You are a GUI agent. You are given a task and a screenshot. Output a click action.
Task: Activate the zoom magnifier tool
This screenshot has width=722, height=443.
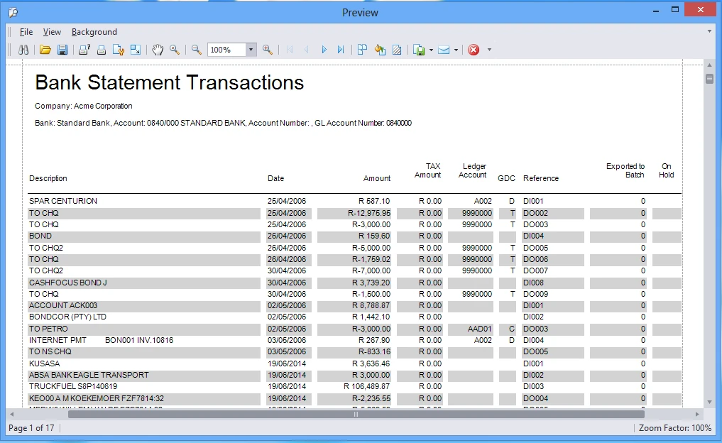point(175,50)
